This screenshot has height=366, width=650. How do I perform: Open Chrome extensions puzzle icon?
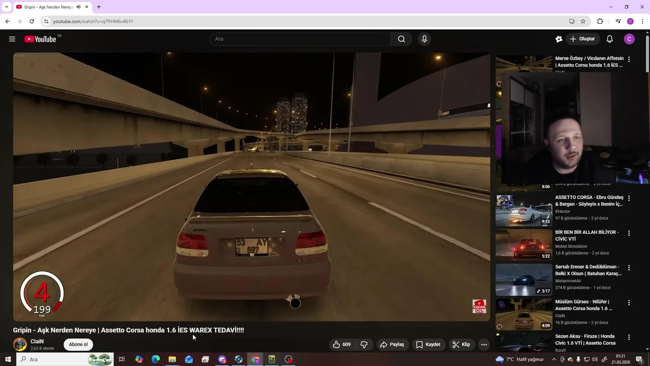tap(600, 21)
